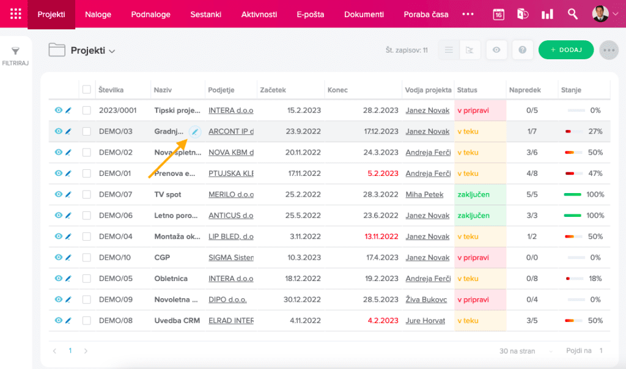Tick the select-all checkbox in header
This screenshot has width=626, height=369.
87,90
